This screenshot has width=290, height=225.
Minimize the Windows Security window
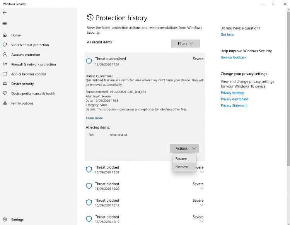coord(263,4)
